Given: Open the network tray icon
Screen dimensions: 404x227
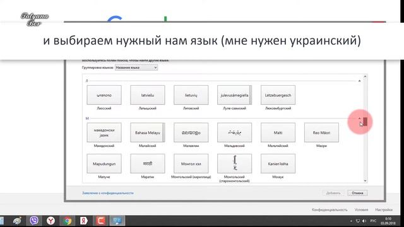Looking at the screenshot, I should 358,221.
